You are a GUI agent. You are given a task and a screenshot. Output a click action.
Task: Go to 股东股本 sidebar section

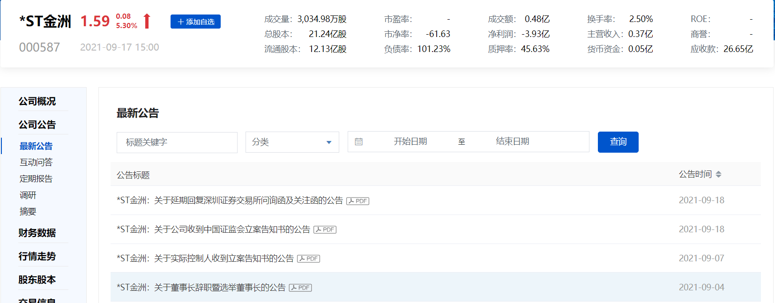tap(37, 280)
